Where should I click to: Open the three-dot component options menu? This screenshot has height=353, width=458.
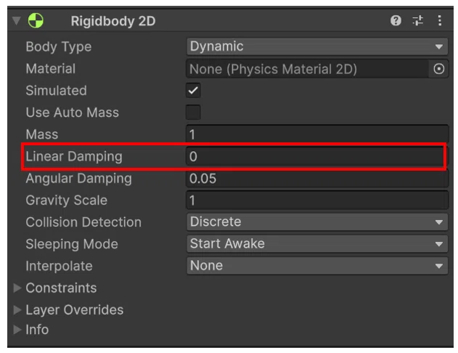[x=440, y=20]
